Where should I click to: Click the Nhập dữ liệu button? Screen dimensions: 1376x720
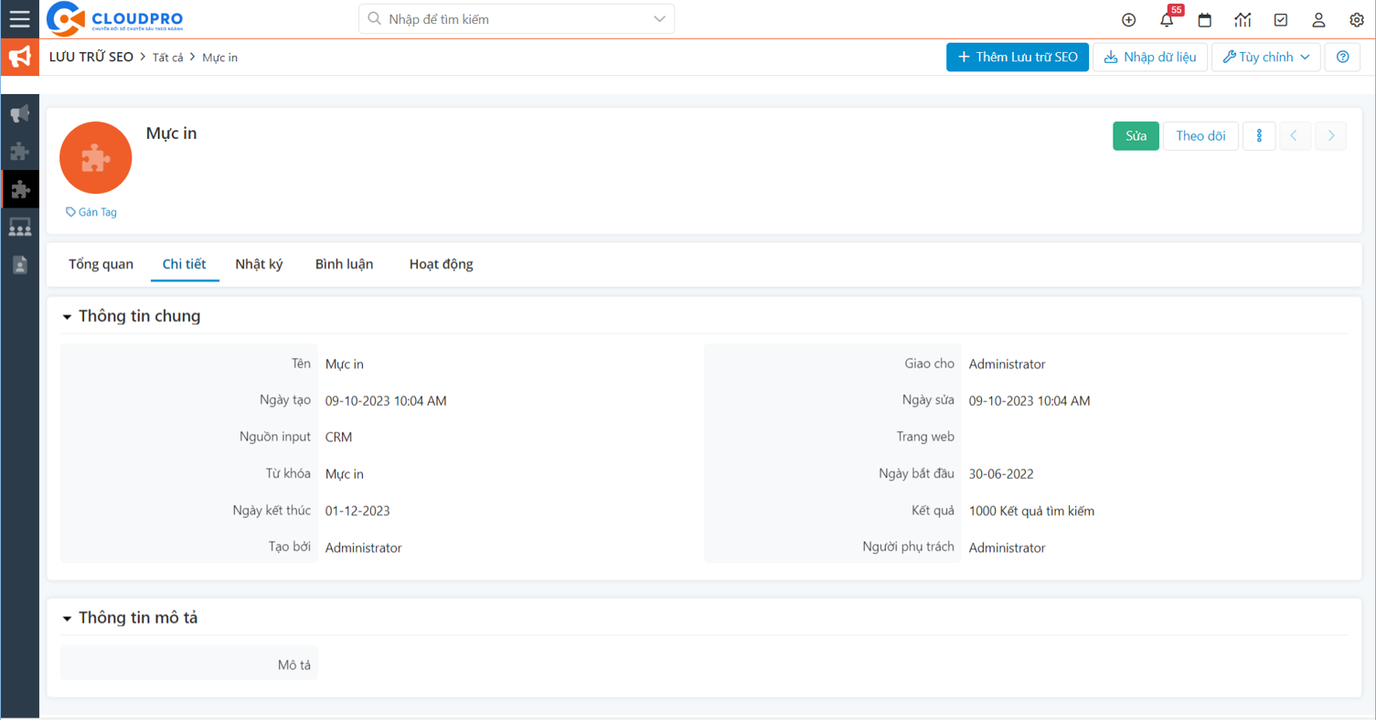1150,57
